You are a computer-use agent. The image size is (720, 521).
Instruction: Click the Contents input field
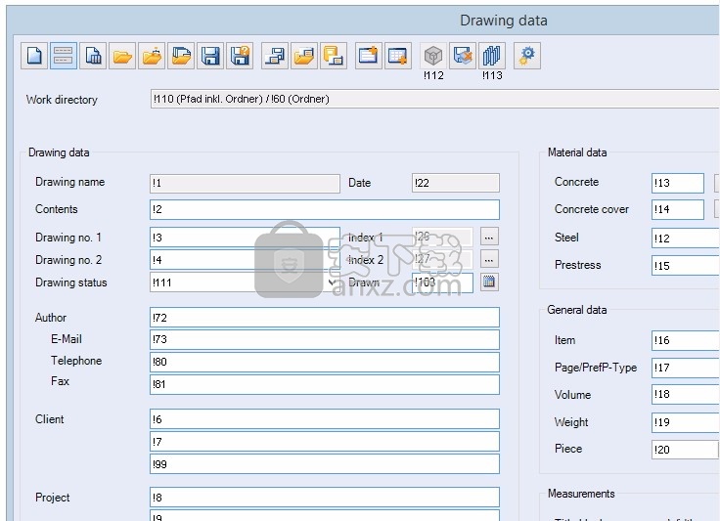(325, 209)
